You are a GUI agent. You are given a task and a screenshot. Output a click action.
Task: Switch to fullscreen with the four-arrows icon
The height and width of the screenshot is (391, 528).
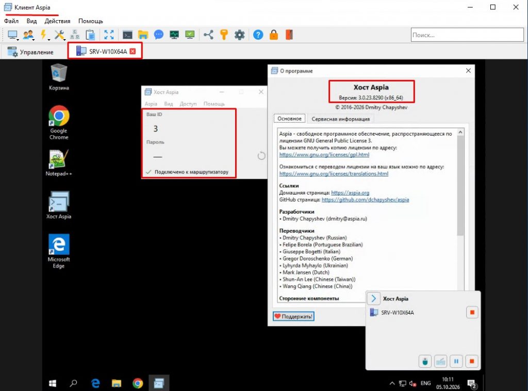109,35
